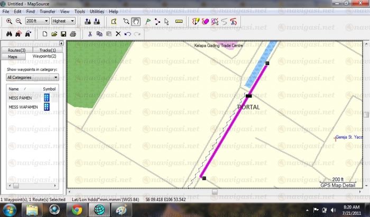Select the Hand pan tool
370x217 pixels.
(136, 21)
